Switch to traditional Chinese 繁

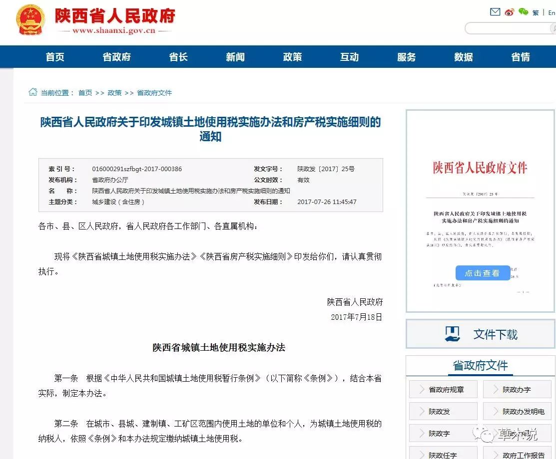pyautogui.click(x=536, y=13)
